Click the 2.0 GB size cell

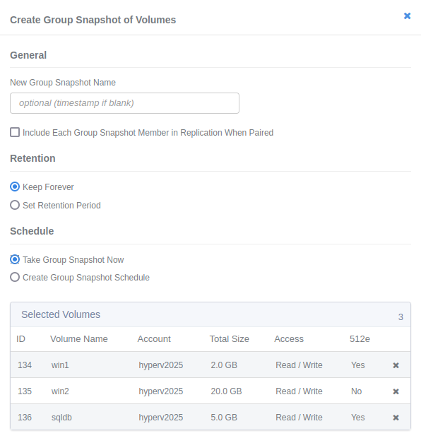point(224,365)
